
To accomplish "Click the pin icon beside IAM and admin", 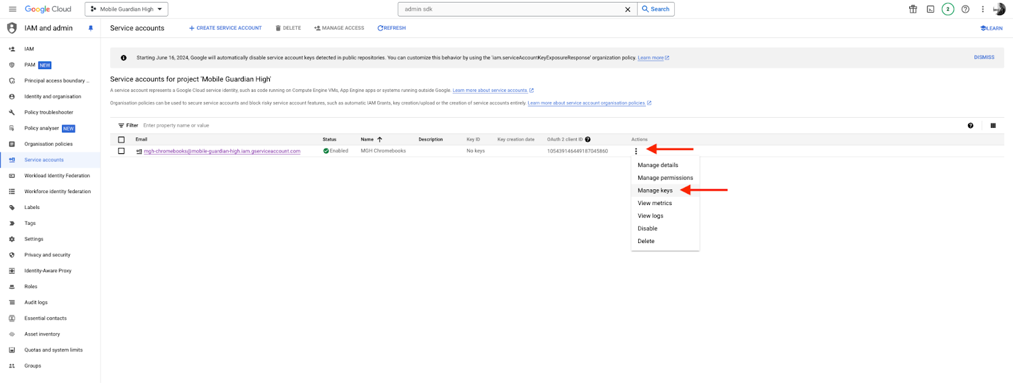I will [91, 28].
